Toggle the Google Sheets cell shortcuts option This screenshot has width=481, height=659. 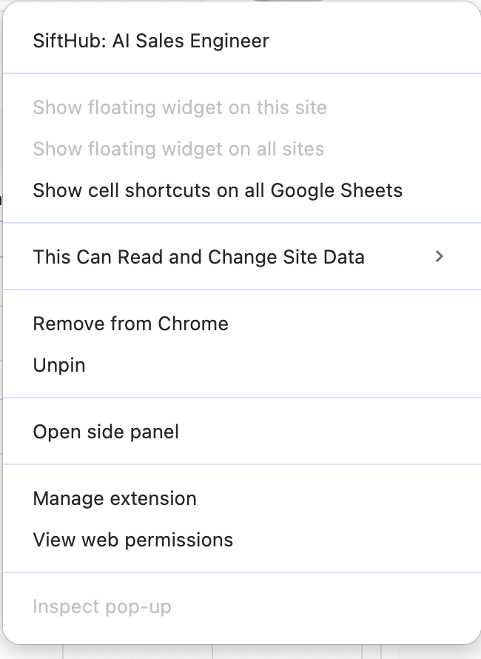pyautogui.click(x=218, y=190)
